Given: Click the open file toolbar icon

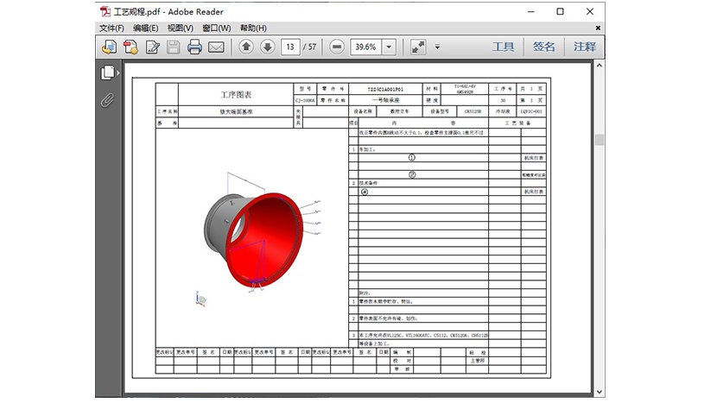Looking at the screenshot, I should tap(109, 47).
